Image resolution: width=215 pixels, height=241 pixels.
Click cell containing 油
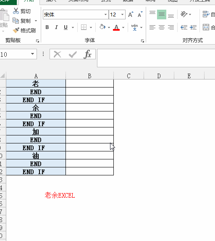click(36, 155)
